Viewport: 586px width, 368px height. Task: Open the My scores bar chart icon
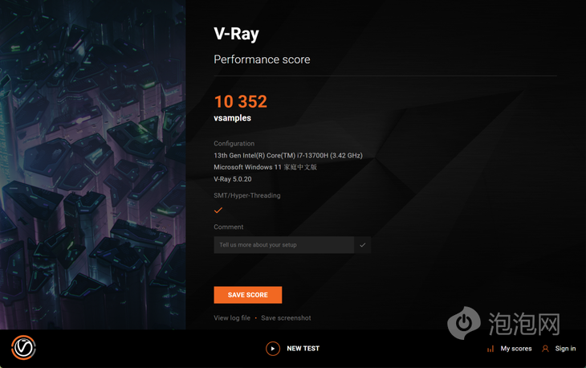point(490,349)
